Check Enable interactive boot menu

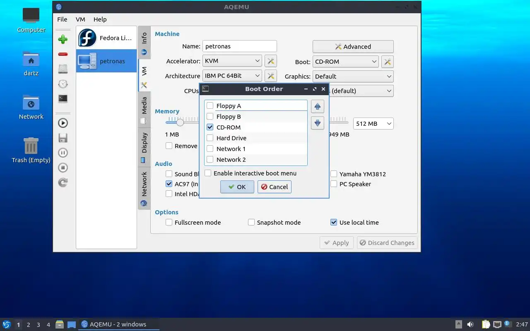click(x=208, y=173)
